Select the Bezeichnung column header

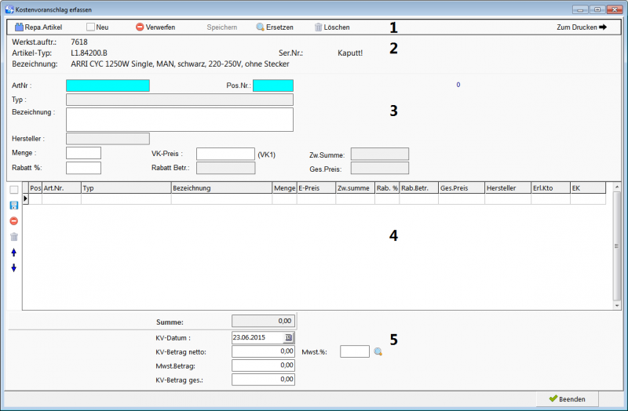click(221, 188)
